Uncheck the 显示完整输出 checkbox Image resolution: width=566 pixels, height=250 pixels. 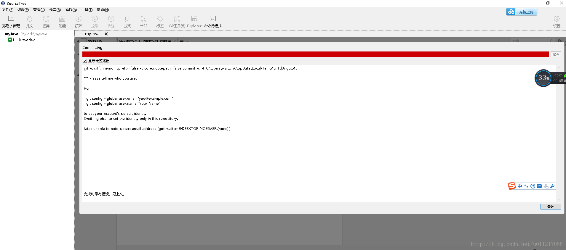(85, 61)
